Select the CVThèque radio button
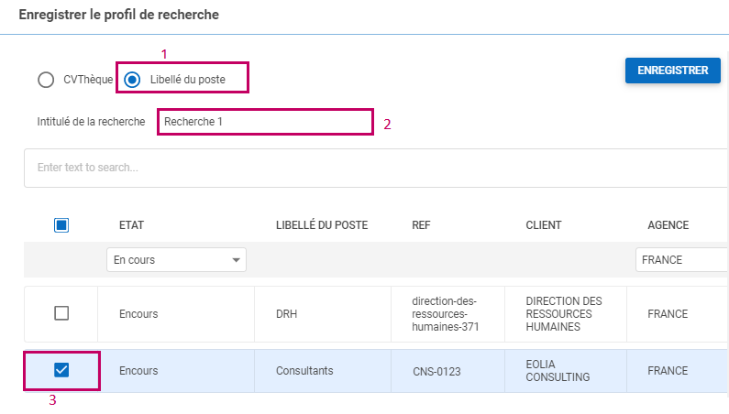 click(46, 80)
